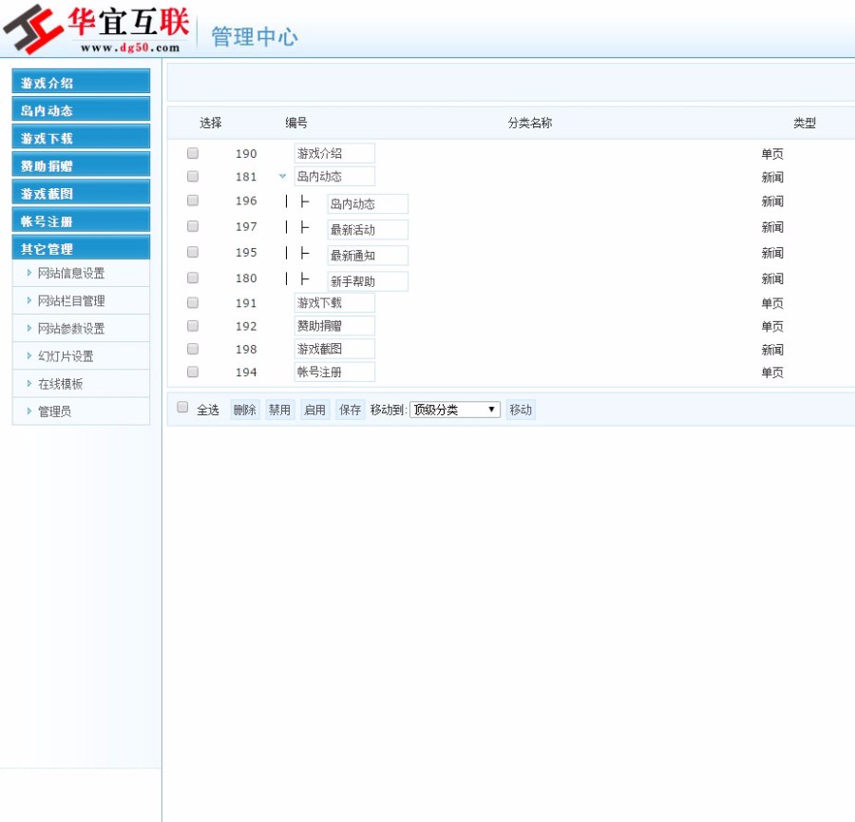Image resolution: width=855 pixels, height=822 pixels.
Task: Click arrow icon beside 网站信息设置
Action: coord(29,273)
